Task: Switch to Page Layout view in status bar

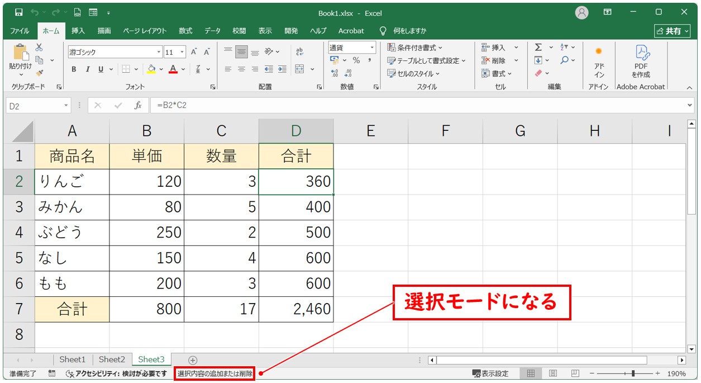Action: 552,373
